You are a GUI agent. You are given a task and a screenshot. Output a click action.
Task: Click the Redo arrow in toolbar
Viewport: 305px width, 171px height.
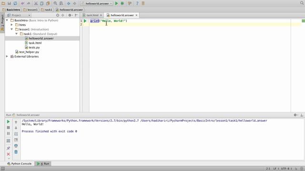click(x=29, y=3)
